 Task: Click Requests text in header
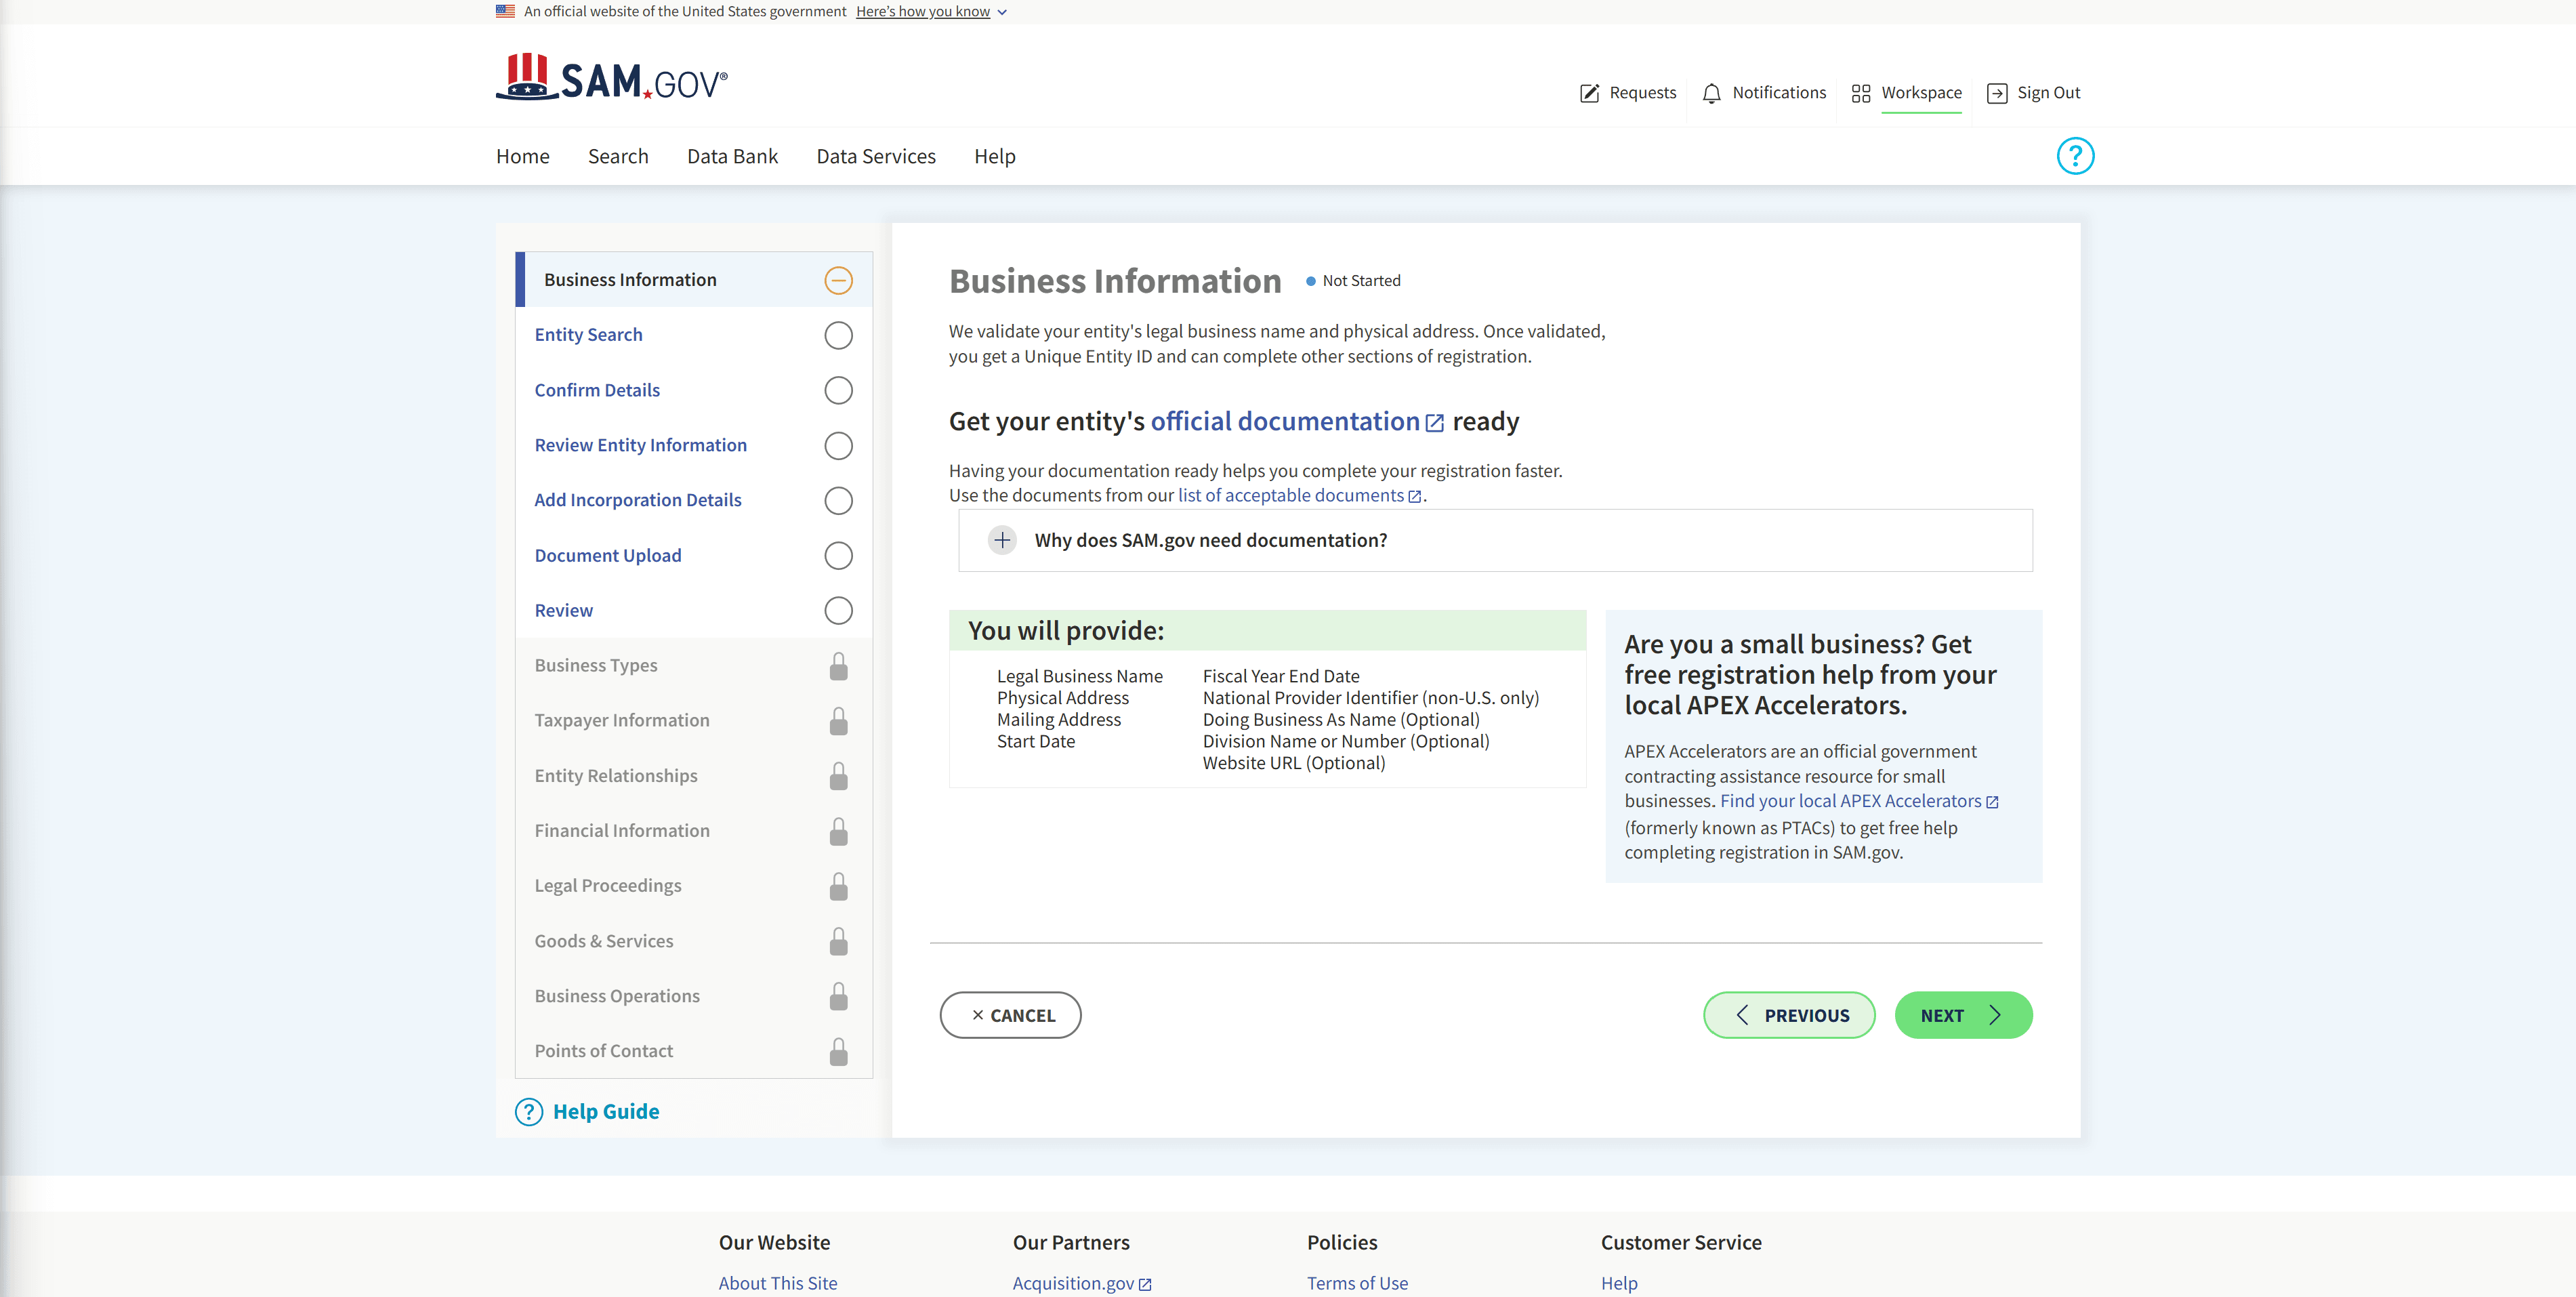[1642, 93]
